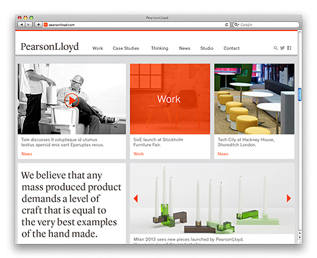Play the video of Tom discussing
The image size is (317, 258).
[71, 100]
